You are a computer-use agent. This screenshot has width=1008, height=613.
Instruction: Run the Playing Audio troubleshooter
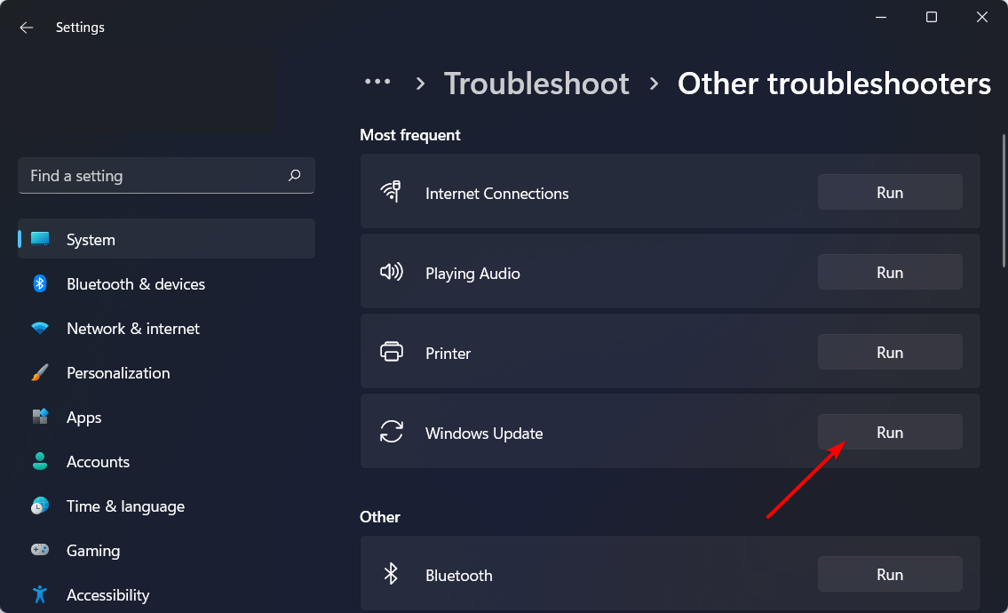[889, 273]
